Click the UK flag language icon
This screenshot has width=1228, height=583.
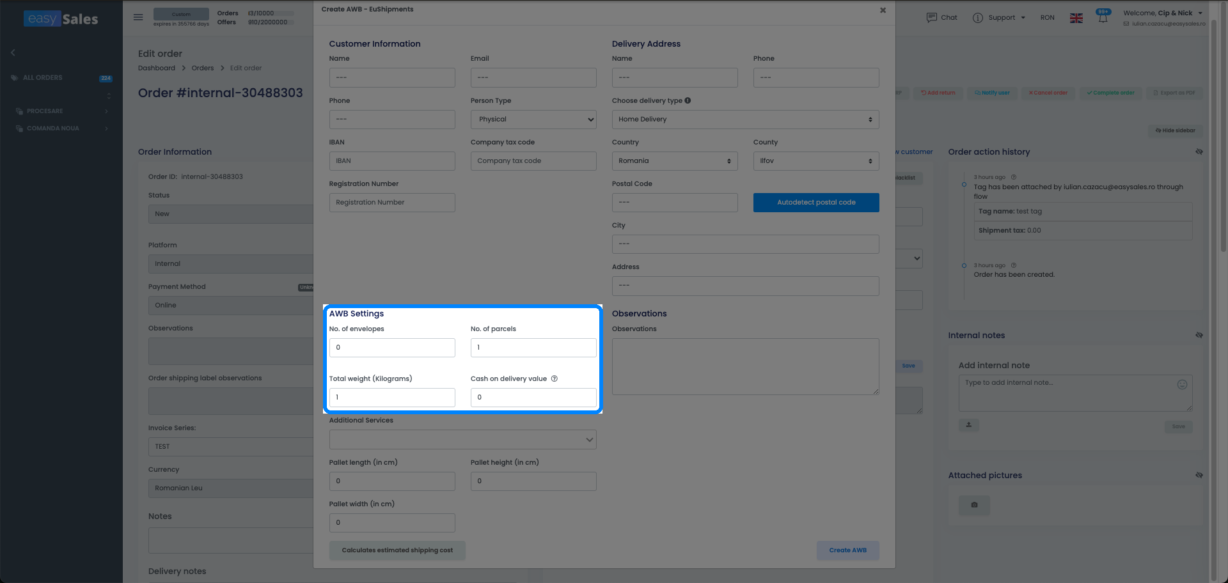pyautogui.click(x=1076, y=18)
